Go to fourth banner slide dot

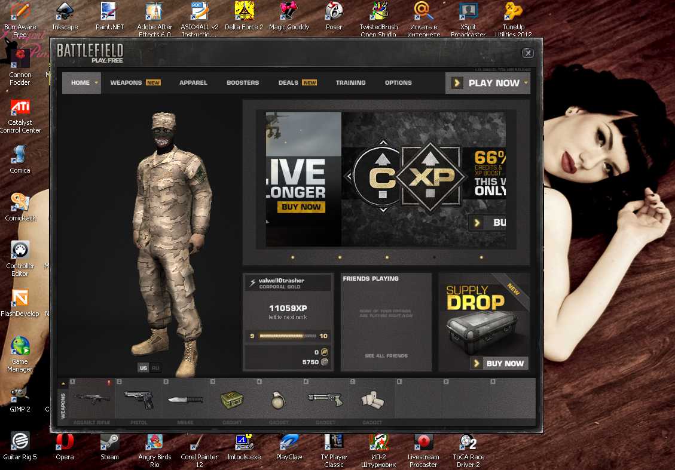coord(434,257)
